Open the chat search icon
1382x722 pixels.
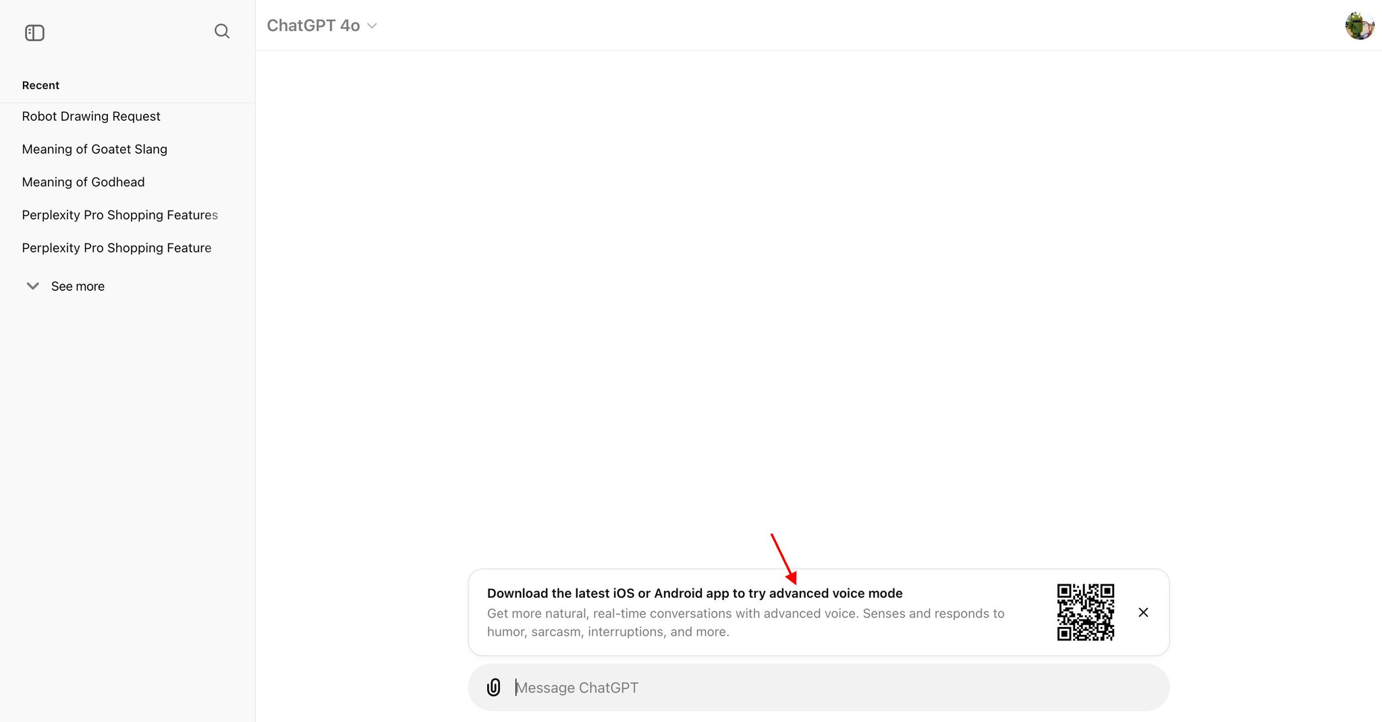point(222,31)
